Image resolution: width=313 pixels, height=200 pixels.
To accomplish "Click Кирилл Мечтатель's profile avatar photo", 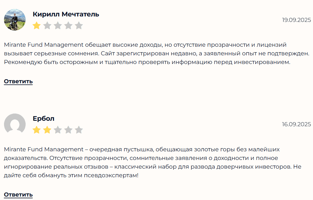I will pos(15,20).
